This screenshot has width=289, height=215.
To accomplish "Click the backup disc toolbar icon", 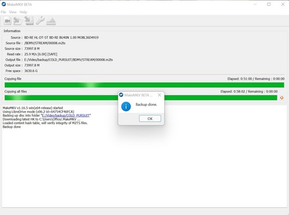I will pos(29,21).
